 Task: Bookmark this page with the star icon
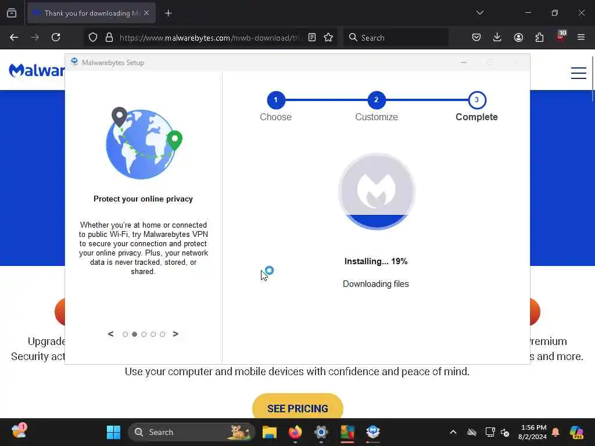pos(328,37)
